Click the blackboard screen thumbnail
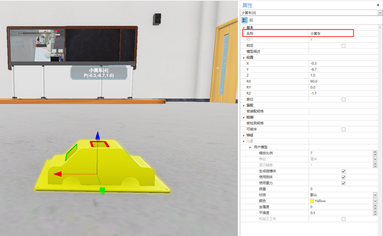 [x=37, y=45]
